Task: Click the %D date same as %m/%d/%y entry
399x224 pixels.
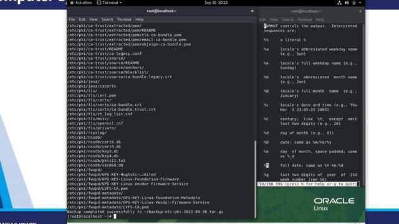Action: click(x=298, y=142)
